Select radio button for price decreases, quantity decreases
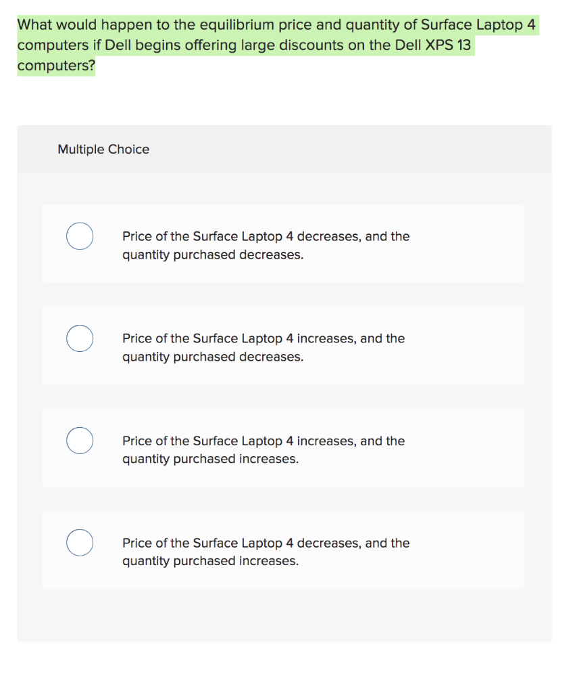 (80, 236)
